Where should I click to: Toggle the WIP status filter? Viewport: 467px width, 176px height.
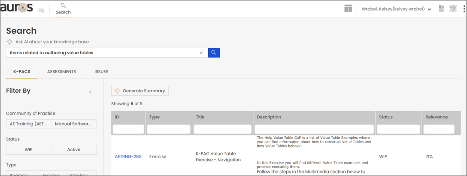point(29,150)
